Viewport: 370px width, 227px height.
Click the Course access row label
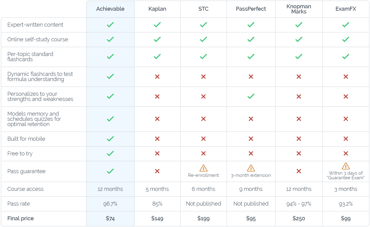25,189
